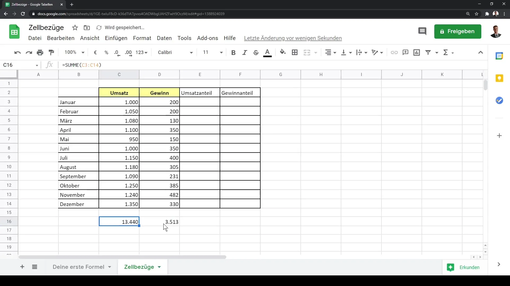
Task: Click the Erkunden explore button
Action: (465, 267)
